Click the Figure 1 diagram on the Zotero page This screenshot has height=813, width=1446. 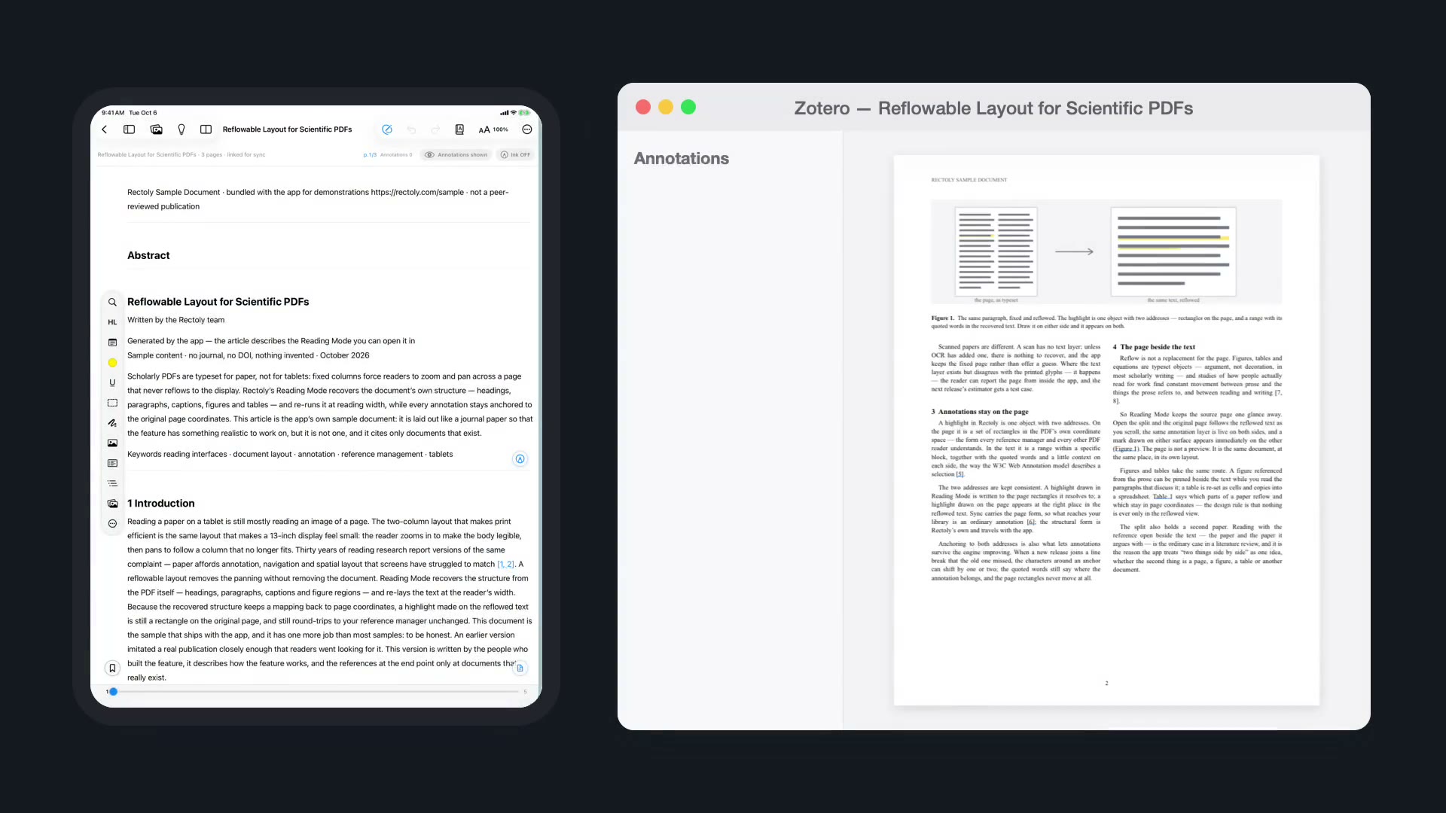pyautogui.click(x=1106, y=252)
